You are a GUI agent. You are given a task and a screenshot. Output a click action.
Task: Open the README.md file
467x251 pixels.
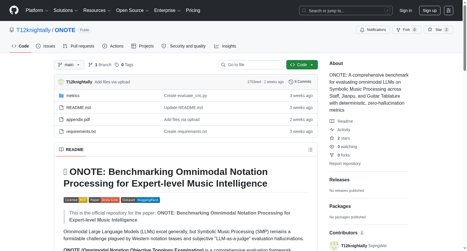79,108
